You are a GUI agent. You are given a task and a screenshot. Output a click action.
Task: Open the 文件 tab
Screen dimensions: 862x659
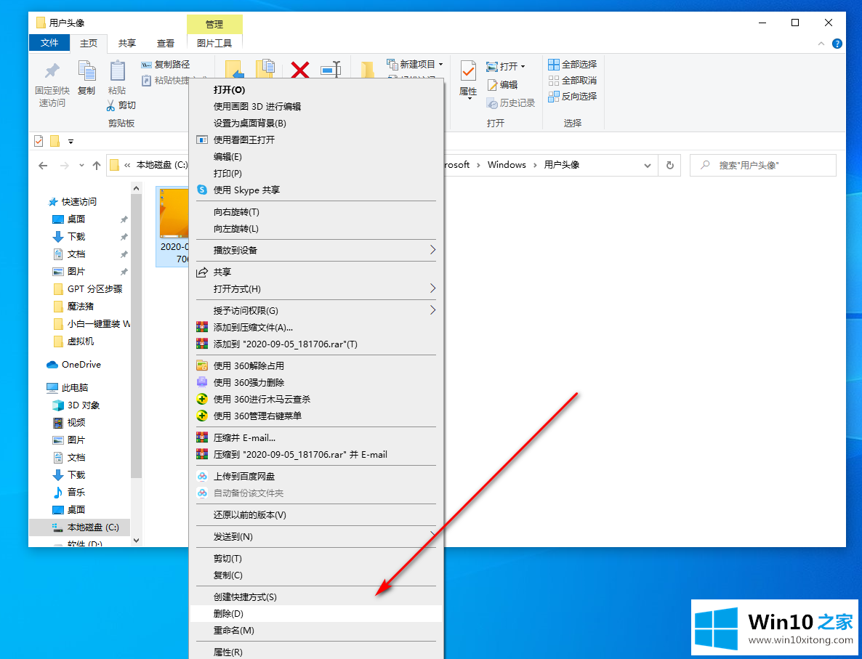(49, 43)
